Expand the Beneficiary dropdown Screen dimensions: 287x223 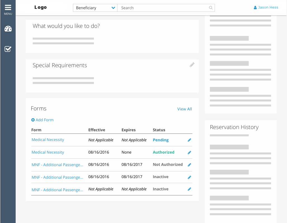[95, 8]
